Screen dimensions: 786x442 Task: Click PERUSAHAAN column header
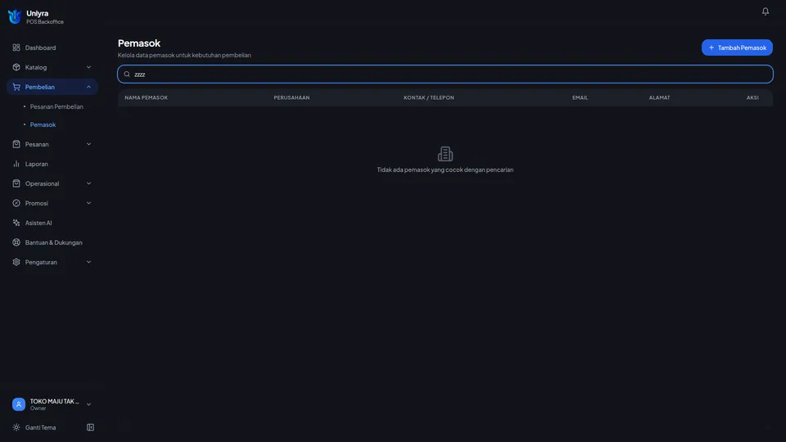(291, 97)
